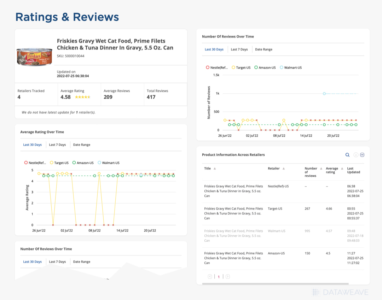Toggle Target-US legend in Average Rating chart
This screenshot has height=300, width=382.
(x=59, y=163)
